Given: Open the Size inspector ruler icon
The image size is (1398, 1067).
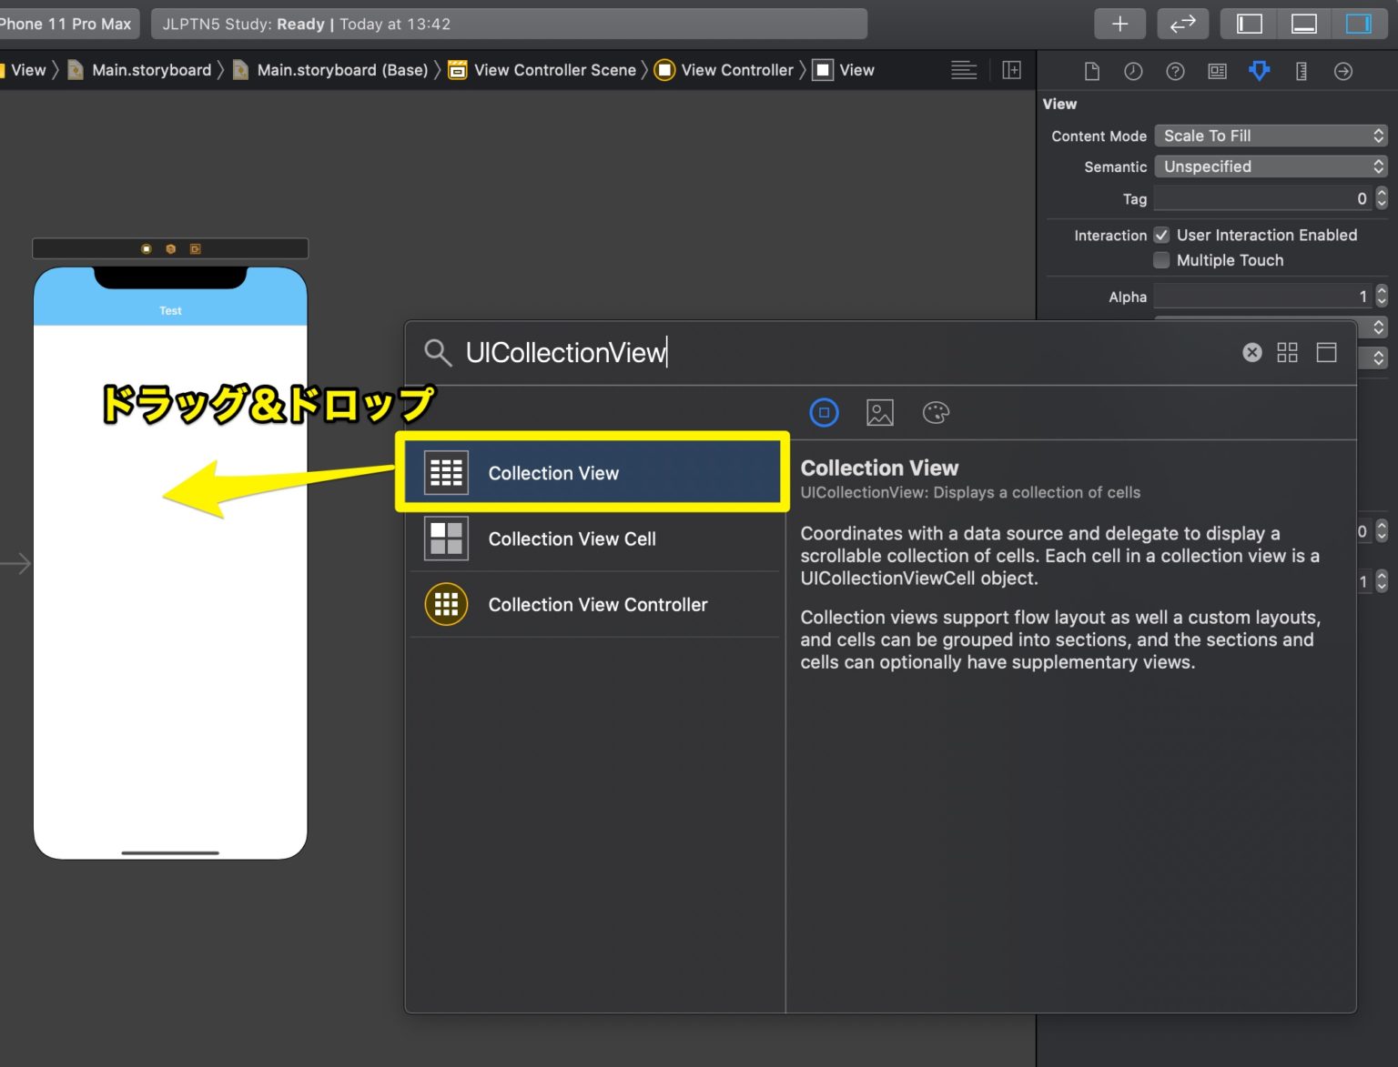Looking at the screenshot, I should (1301, 70).
